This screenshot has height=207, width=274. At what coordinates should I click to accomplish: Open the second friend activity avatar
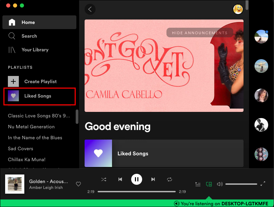(261, 66)
